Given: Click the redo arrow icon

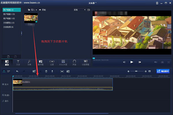Looking at the screenshot, I should pos(24,71).
